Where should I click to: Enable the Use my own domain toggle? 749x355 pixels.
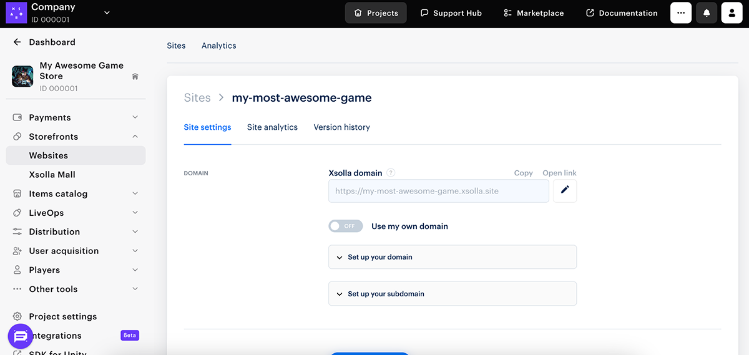346,226
